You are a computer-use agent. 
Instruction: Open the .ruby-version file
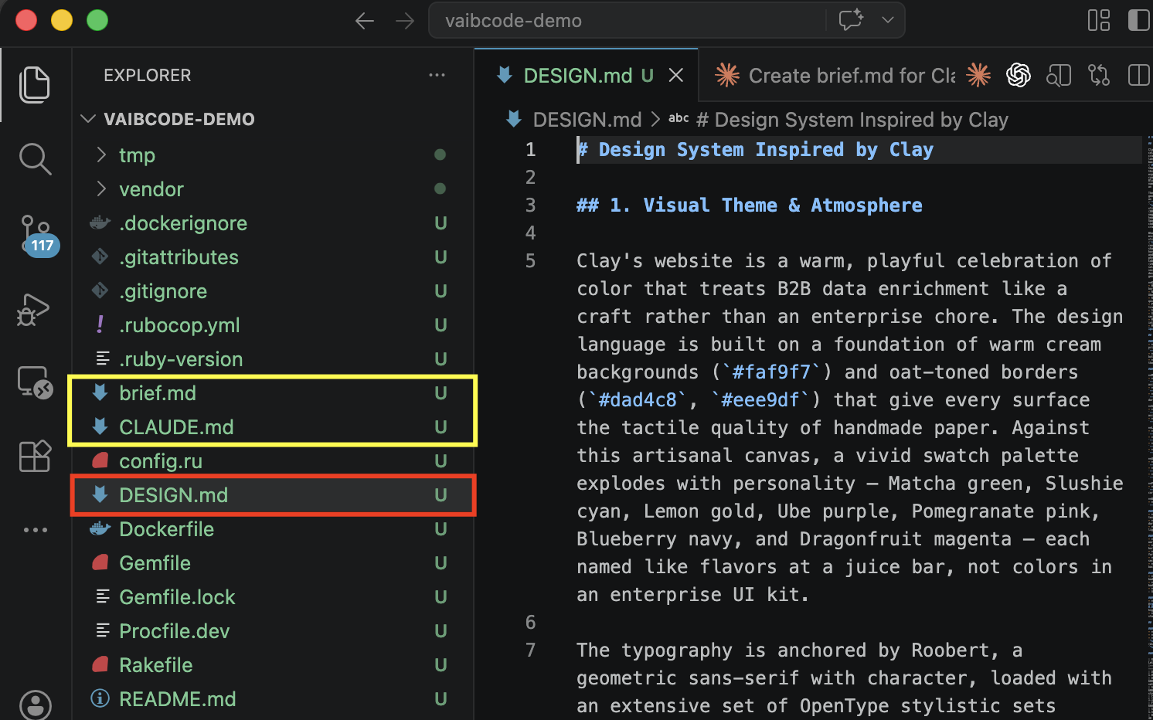click(x=272, y=359)
